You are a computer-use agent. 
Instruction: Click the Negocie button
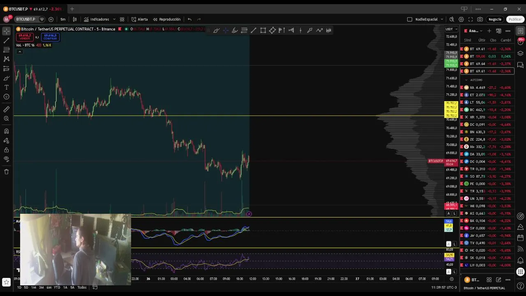click(x=495, y=19)
